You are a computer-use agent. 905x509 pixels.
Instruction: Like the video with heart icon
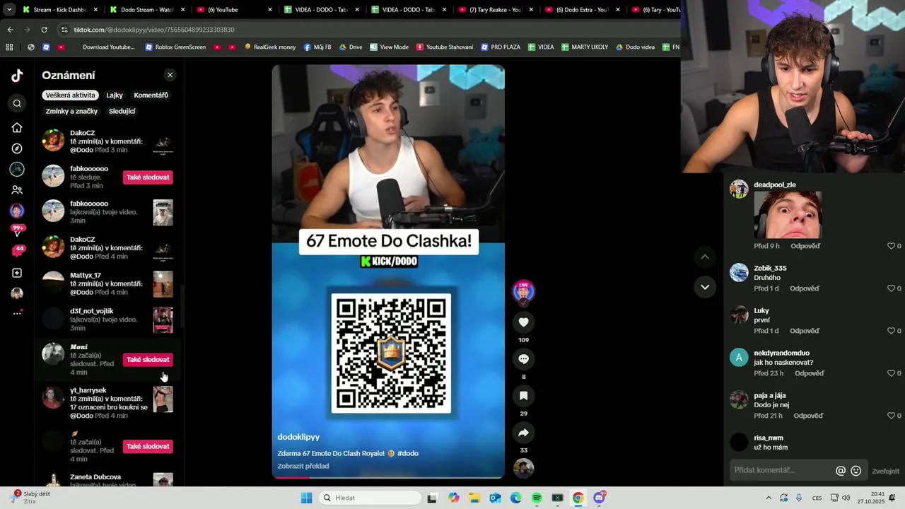pos(523,322)
